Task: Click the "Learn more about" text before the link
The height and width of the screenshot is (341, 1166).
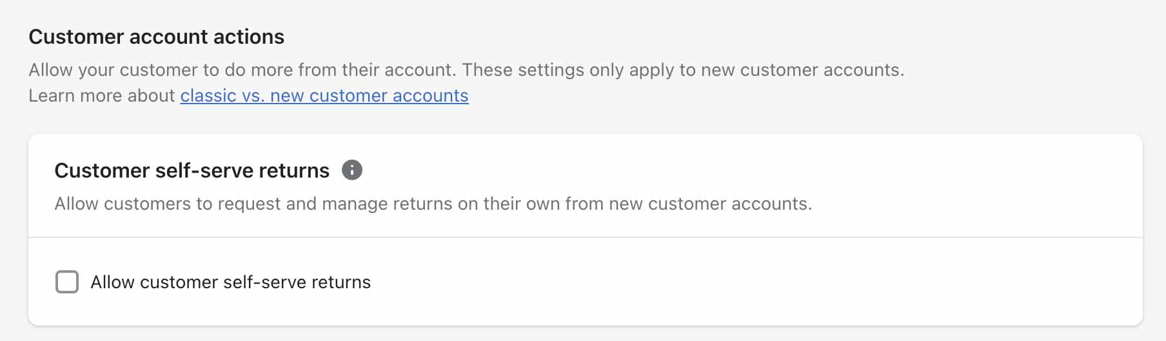Action: point(102,95)
